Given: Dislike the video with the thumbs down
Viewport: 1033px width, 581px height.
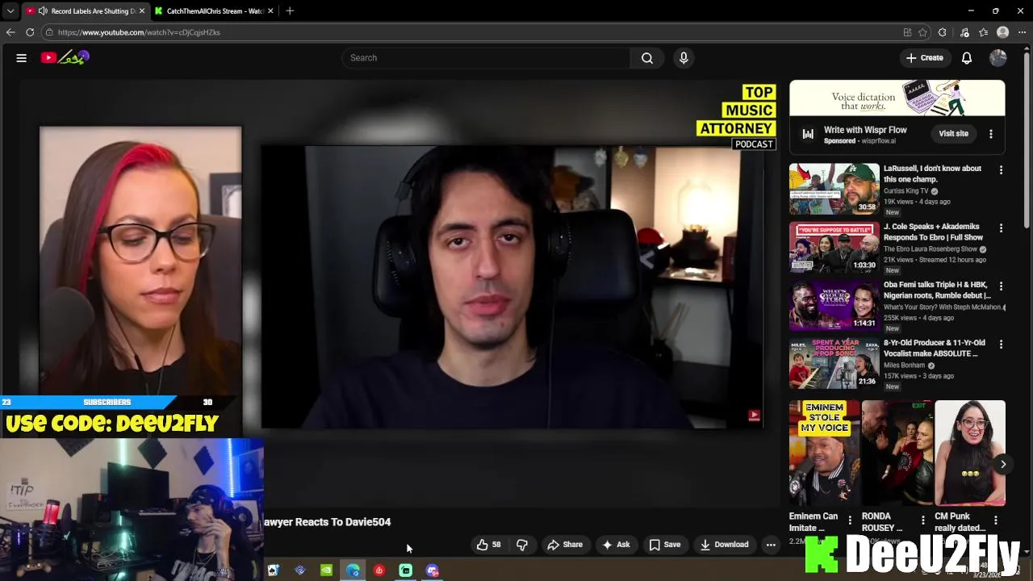Looking at the screenshot, I should [x=522, y=545].
